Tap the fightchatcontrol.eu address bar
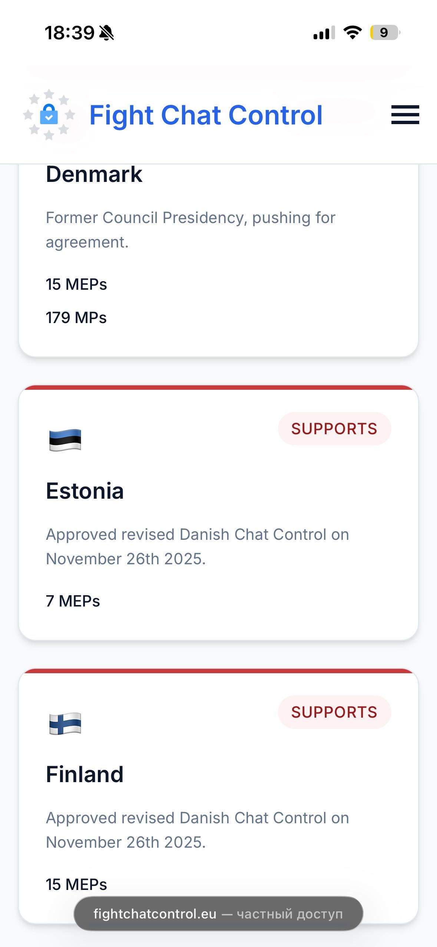This screenshot has width=437, height=947. pos(218,914)
